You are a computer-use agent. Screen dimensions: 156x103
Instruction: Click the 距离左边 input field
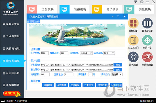(69, 74)
